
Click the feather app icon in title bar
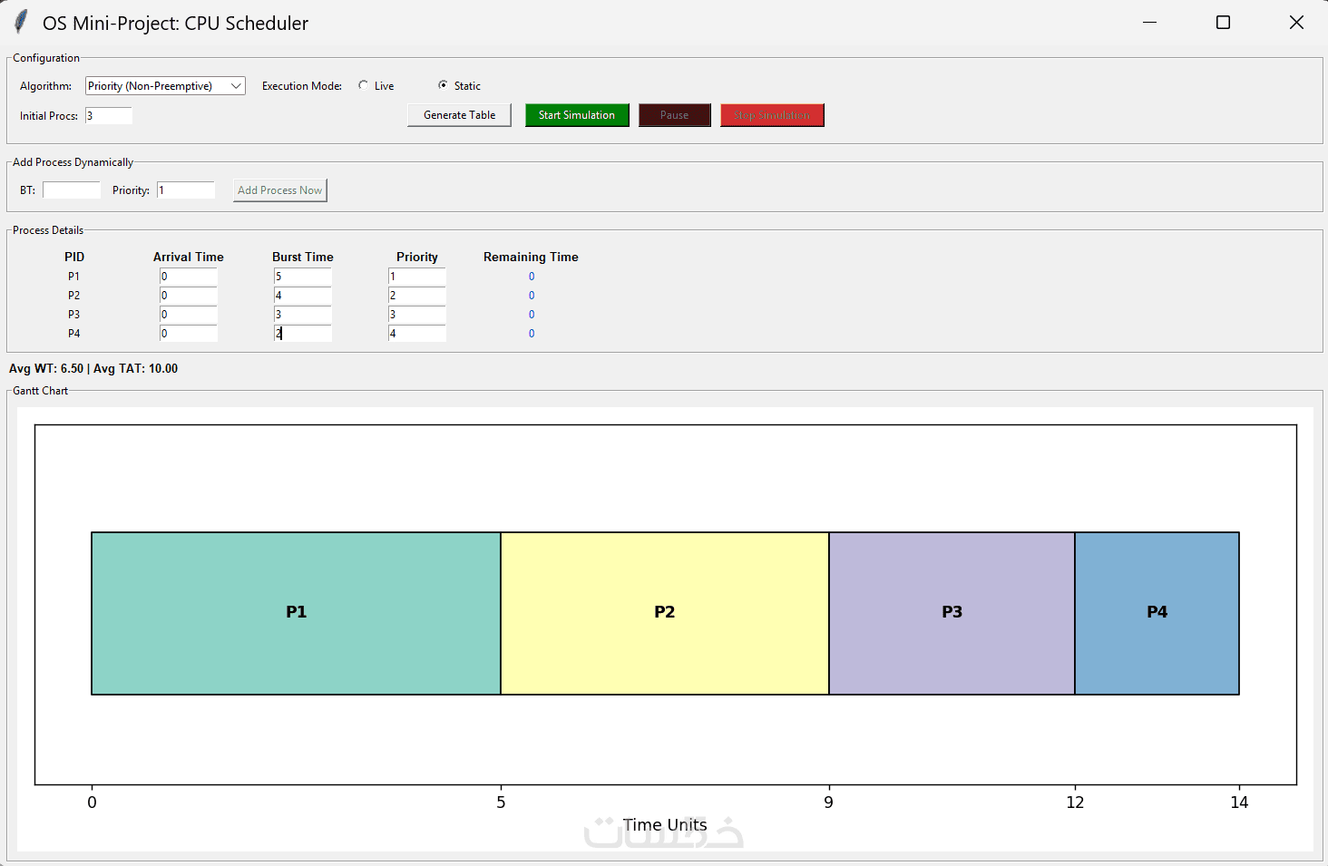click(20, 23)
